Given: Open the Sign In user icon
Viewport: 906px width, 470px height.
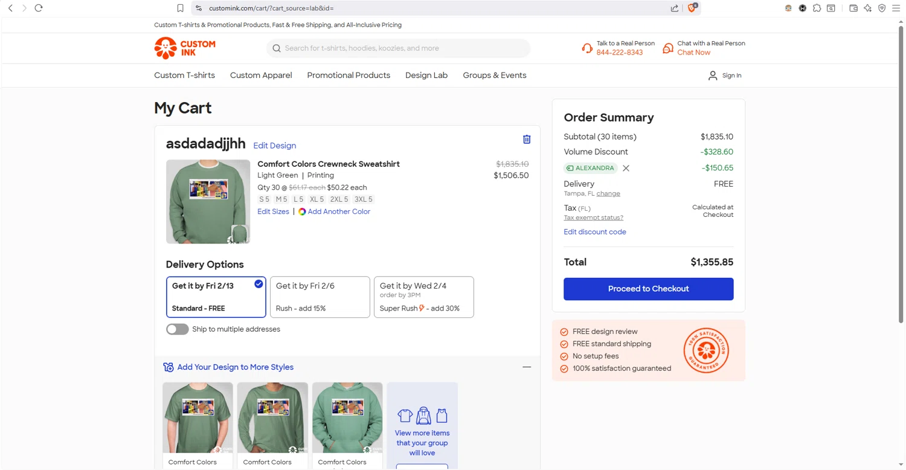Looking at the screenshot, I should (x=713, y=76).
